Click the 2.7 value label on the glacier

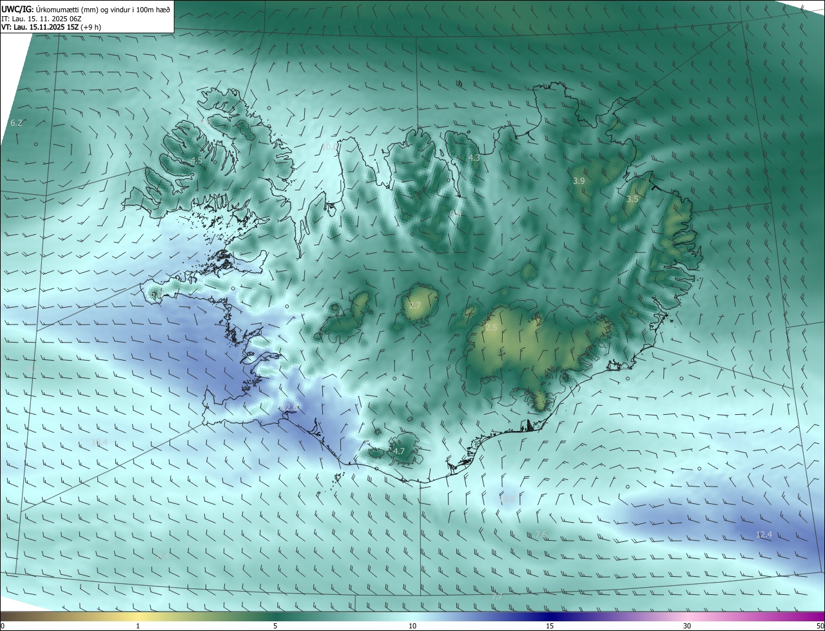(414, 305)
